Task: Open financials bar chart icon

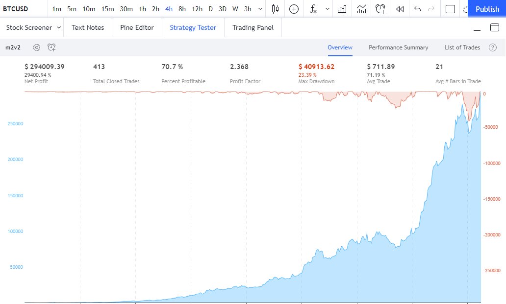Action: tap(342, 9)
